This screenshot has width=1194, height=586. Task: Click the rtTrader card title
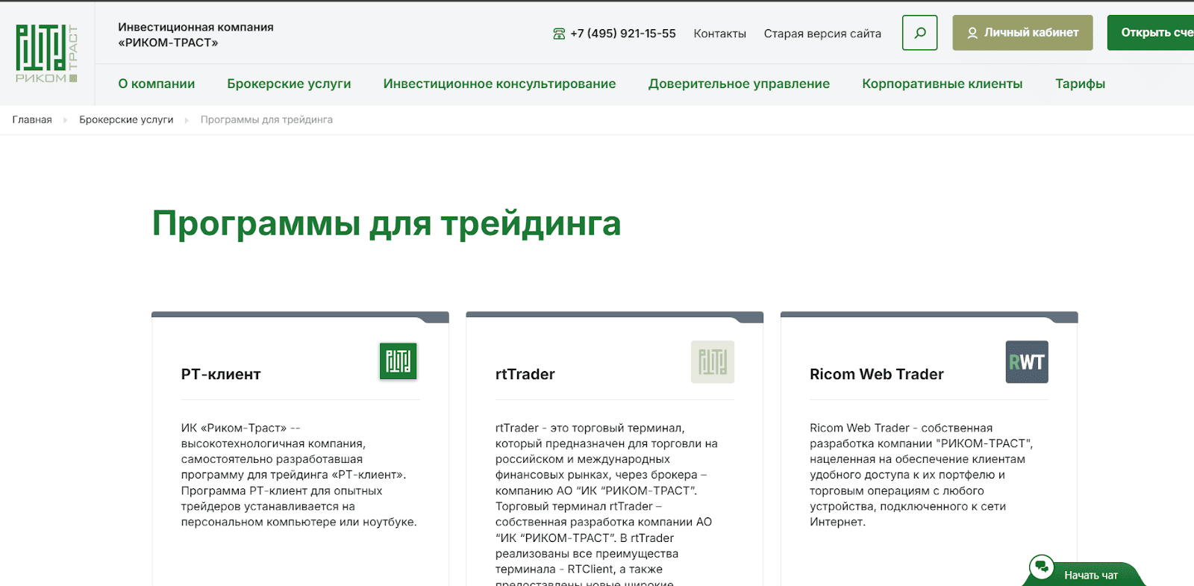tap(525, 374)
